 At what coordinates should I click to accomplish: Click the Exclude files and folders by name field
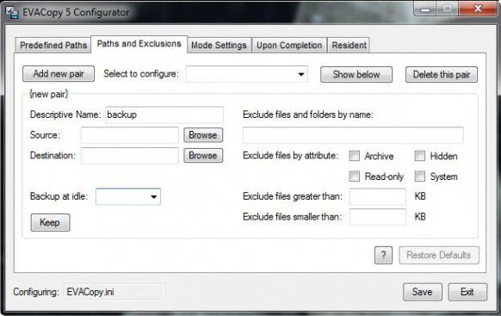pyautogui.click(x=353, y=135)
